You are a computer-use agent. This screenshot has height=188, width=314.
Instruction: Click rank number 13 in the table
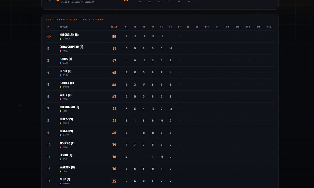[x=49, y=181]
